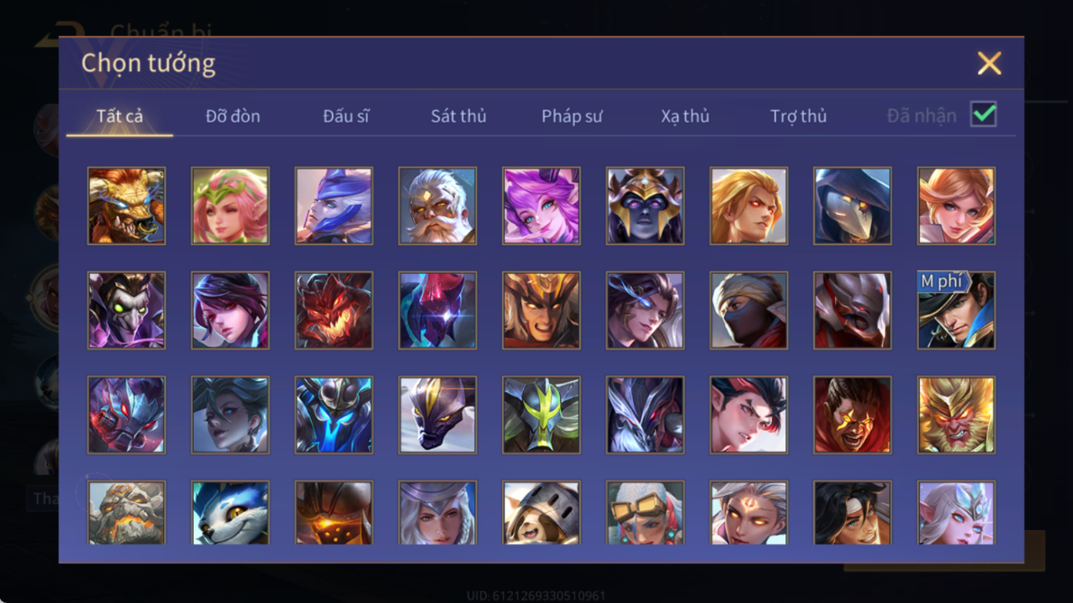Screen dimensions: 1073x603
Task: Select the horned bull beast hero portrait
Action: (x=126, y=206)
